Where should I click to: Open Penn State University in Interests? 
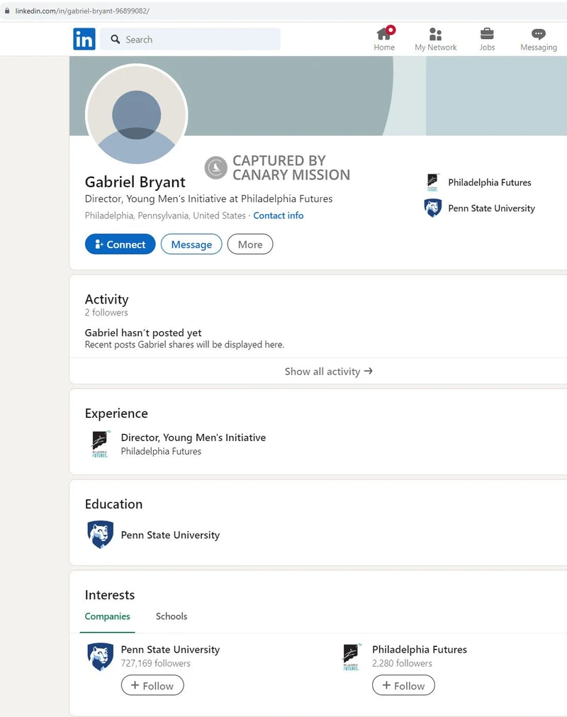pyautogui.click(x=170, y=650)
